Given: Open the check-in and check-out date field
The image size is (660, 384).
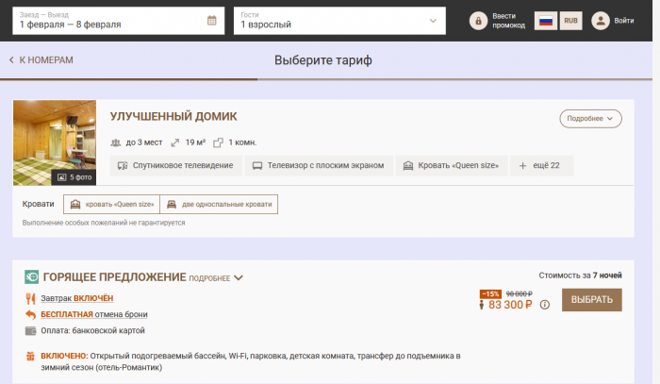Looking at the screenshot, I should (113, 20).
